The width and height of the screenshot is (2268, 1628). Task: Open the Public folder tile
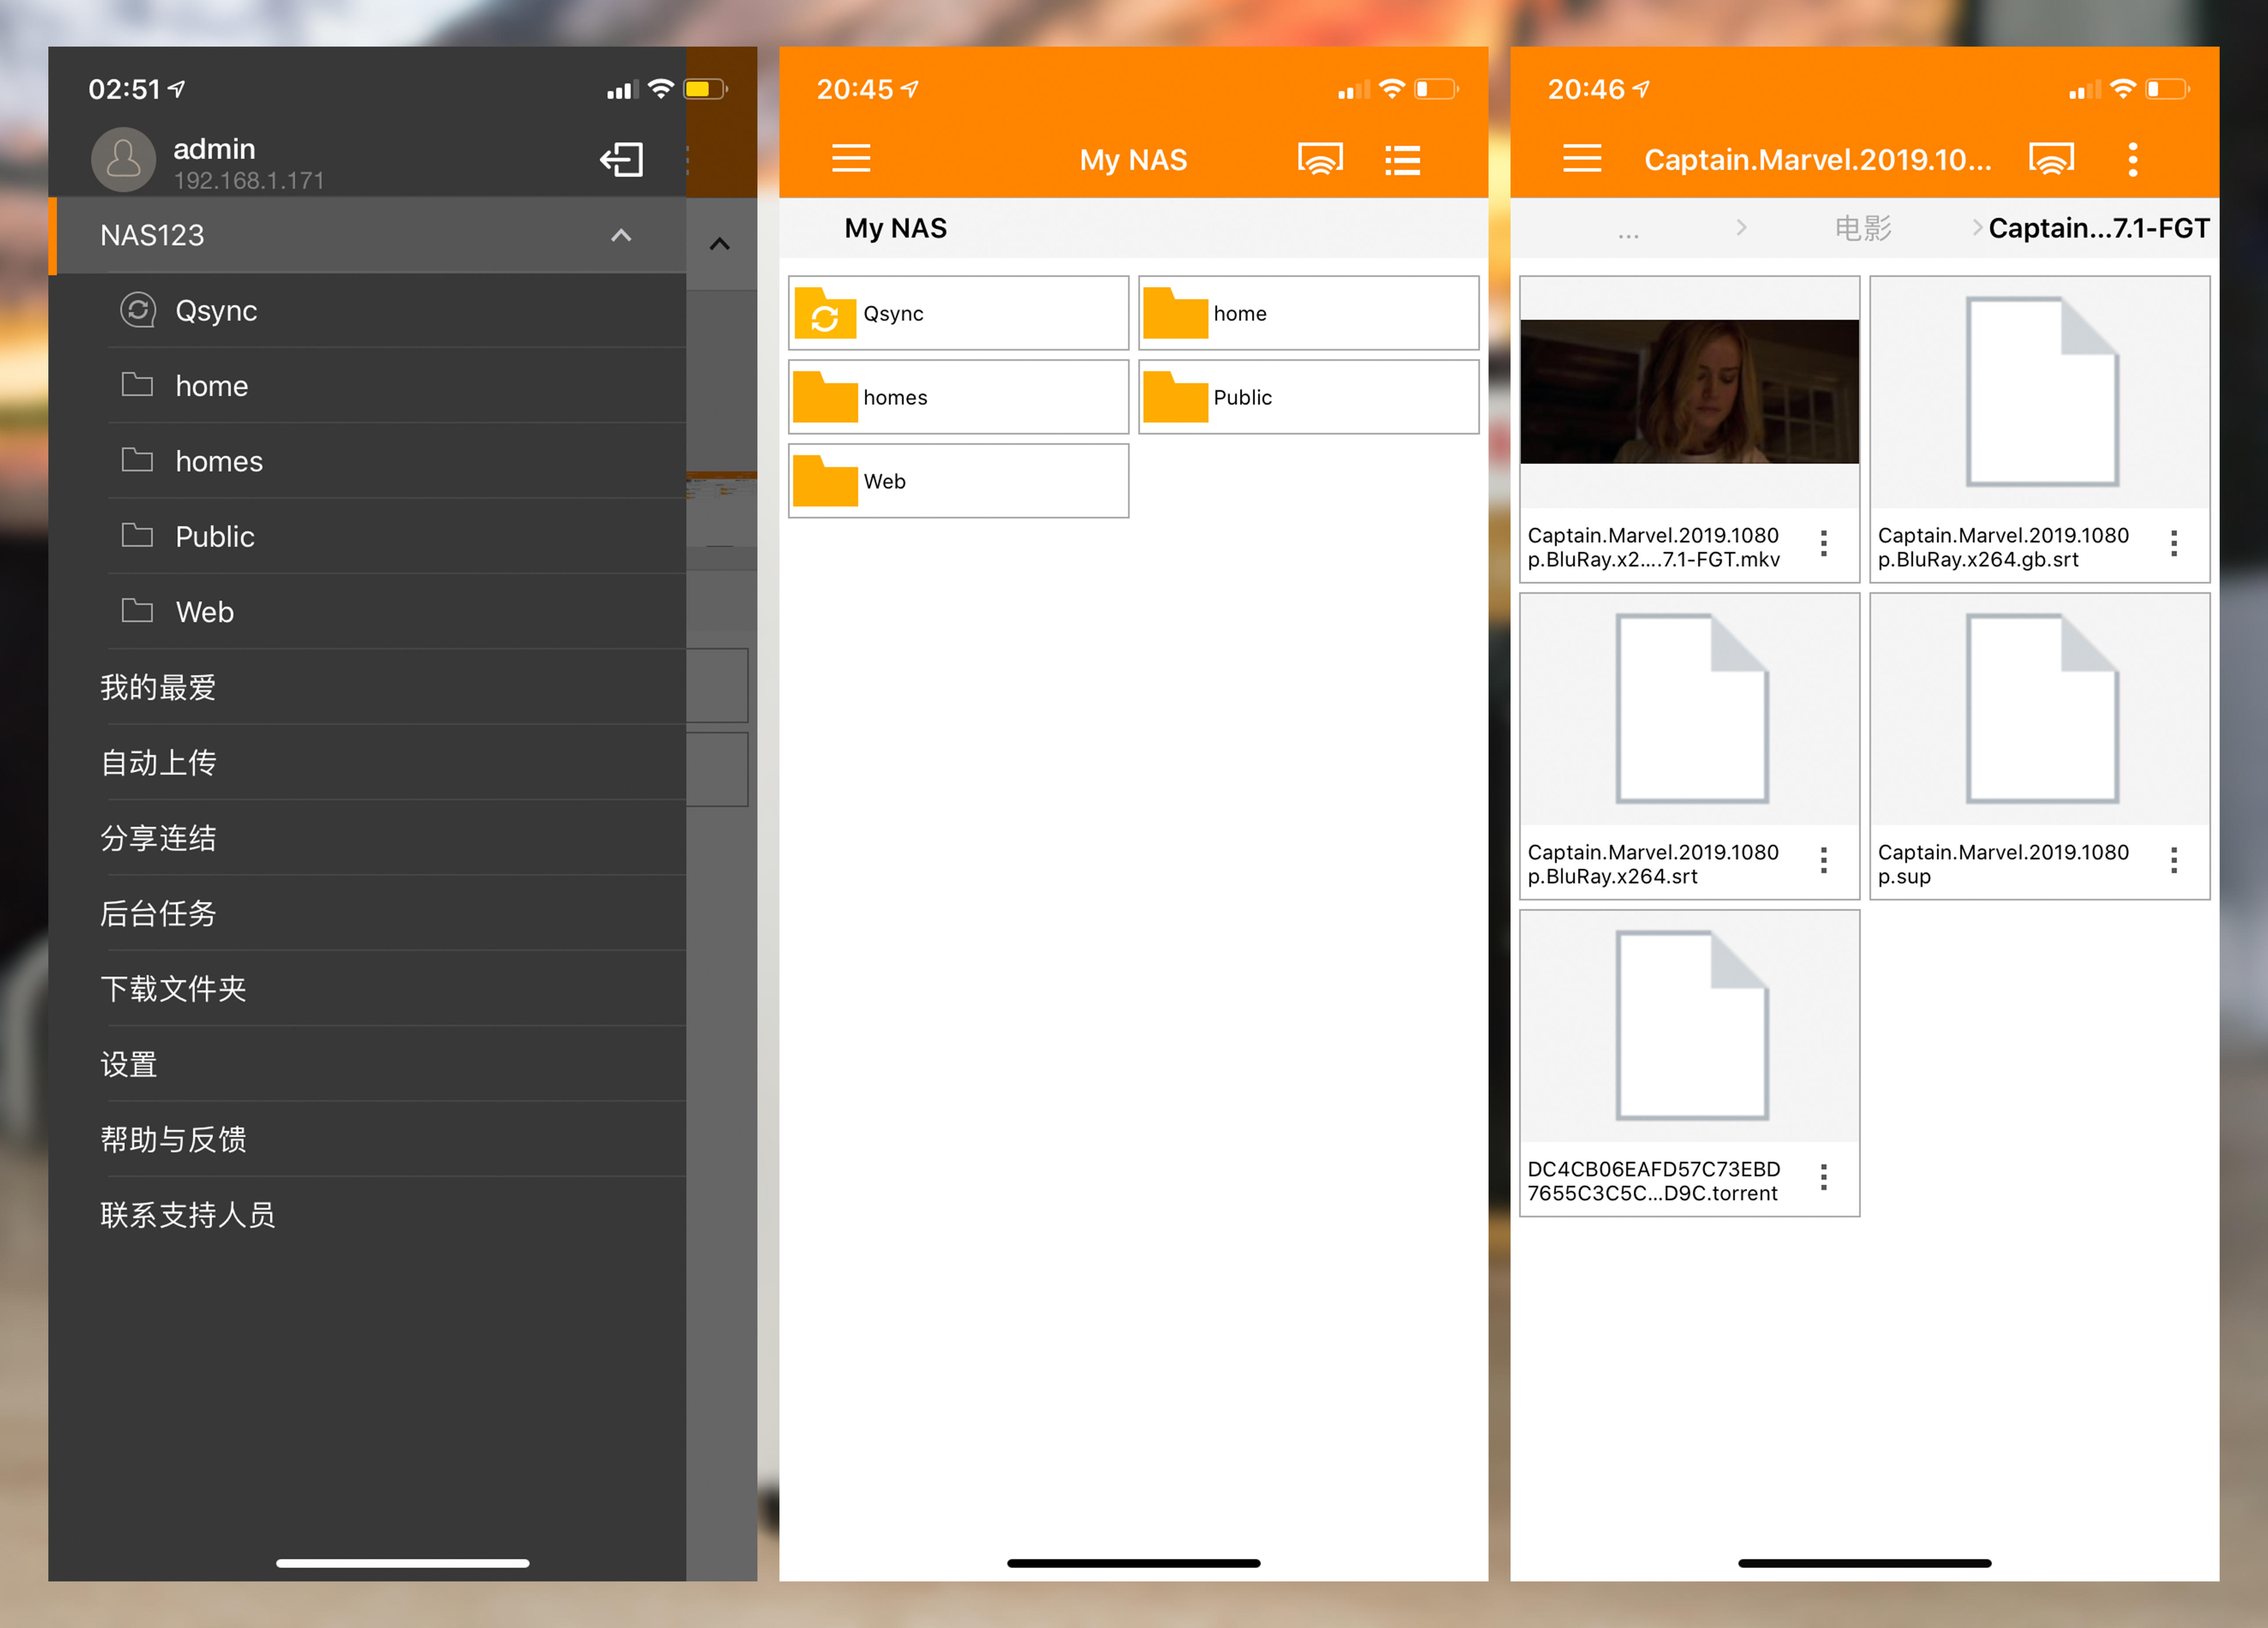point(1308,397)
